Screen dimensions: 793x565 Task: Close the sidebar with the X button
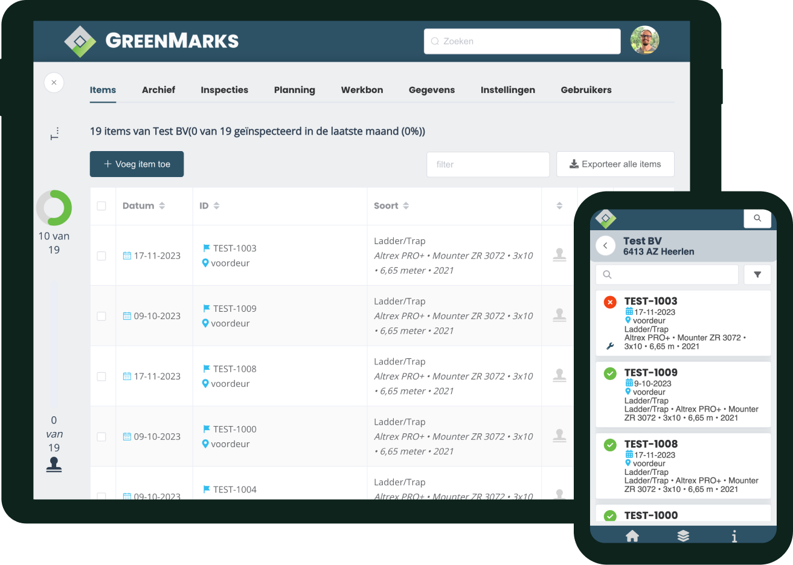pyautogui.click(x=54, y=83)
